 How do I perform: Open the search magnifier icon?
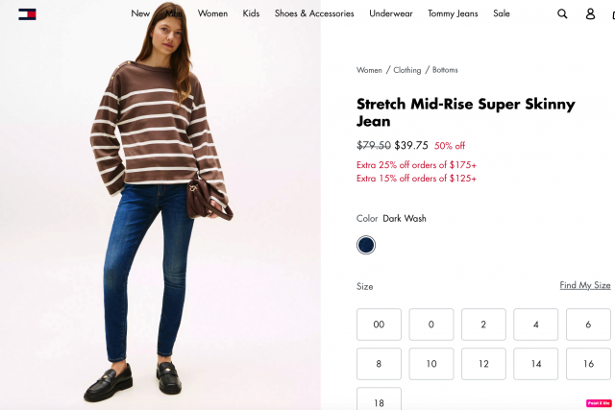tap(562, 14)
